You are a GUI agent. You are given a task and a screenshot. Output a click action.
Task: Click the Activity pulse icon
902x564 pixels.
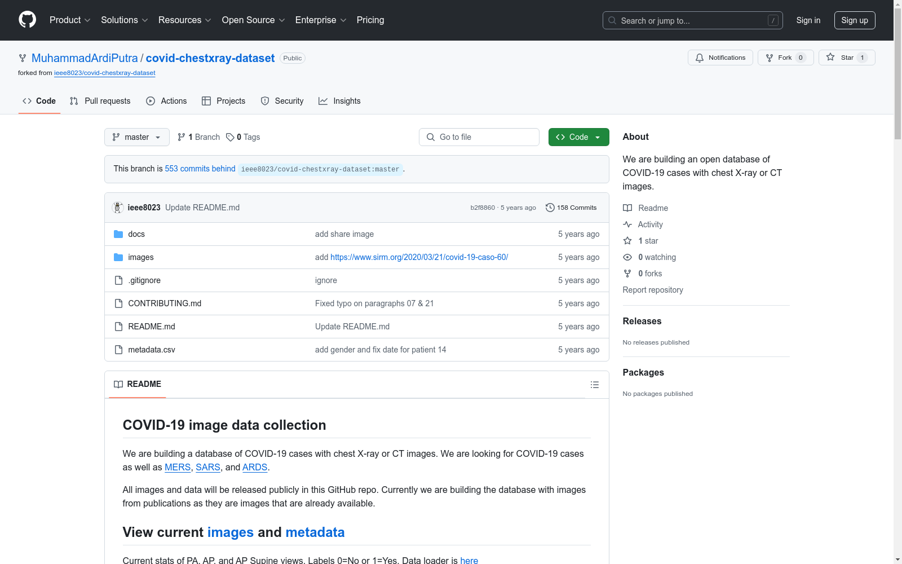627,224
